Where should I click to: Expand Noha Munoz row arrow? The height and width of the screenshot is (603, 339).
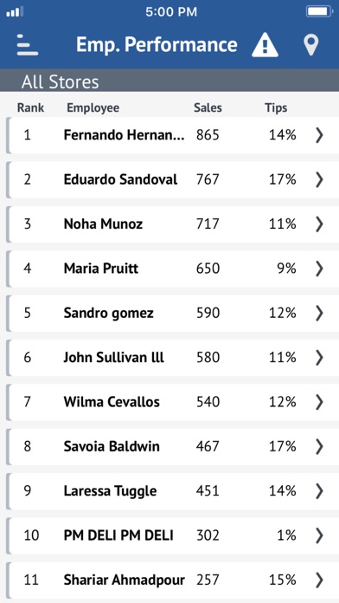pos(319,224)
